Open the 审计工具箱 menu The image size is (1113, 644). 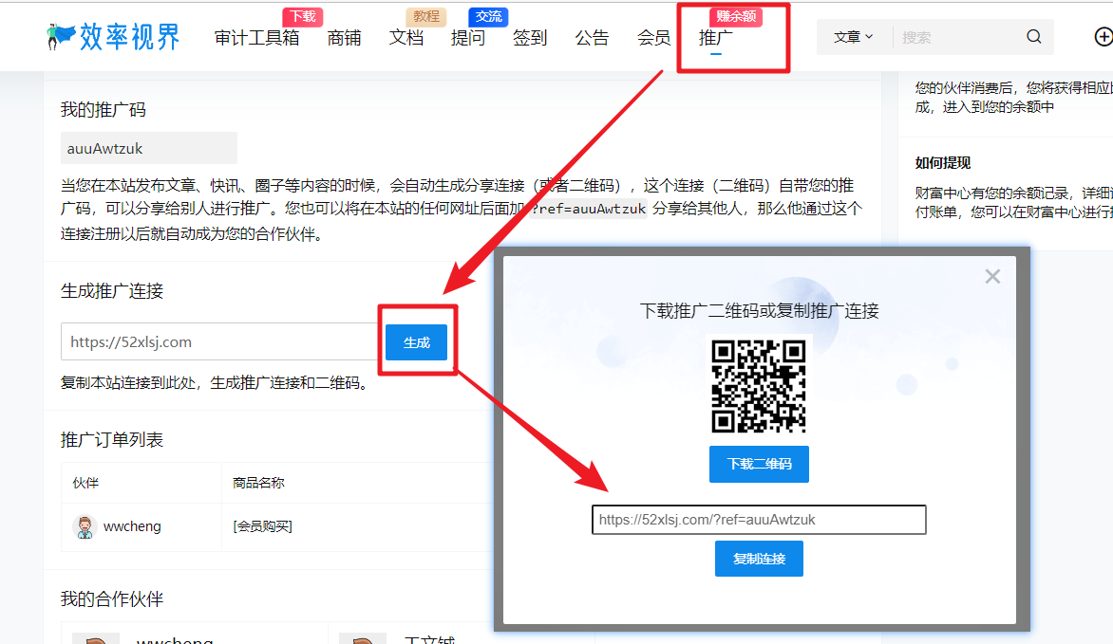257,38
